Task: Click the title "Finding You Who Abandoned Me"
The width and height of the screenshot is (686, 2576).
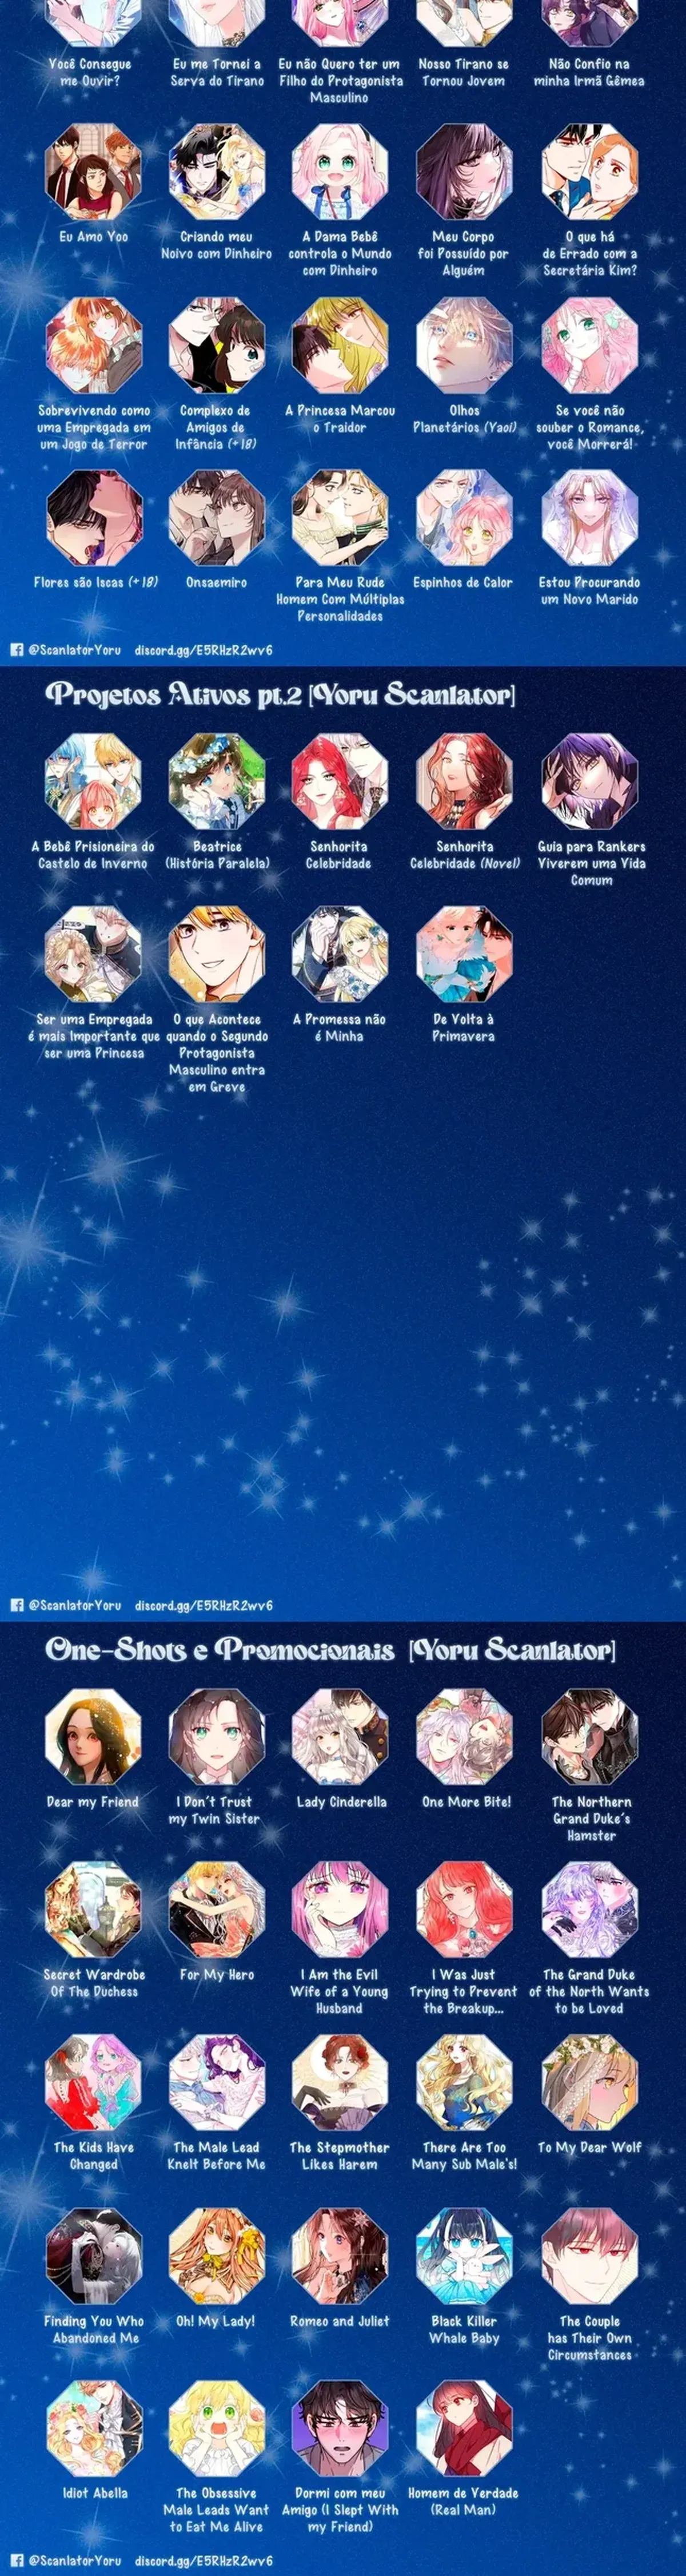Action: 93,2329
